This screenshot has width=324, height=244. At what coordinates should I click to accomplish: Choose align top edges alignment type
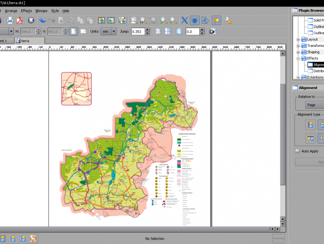[310, 138]
